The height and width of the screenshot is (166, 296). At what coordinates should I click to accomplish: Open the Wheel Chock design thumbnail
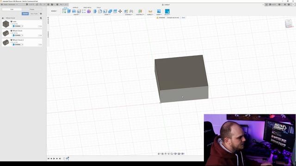coord(6,33)
